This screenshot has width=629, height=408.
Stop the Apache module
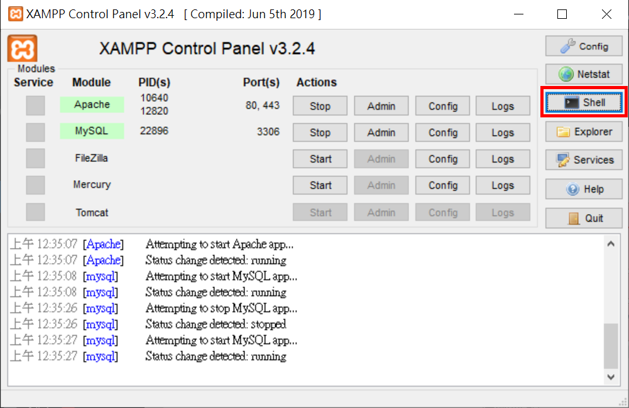tap(320, 106)
